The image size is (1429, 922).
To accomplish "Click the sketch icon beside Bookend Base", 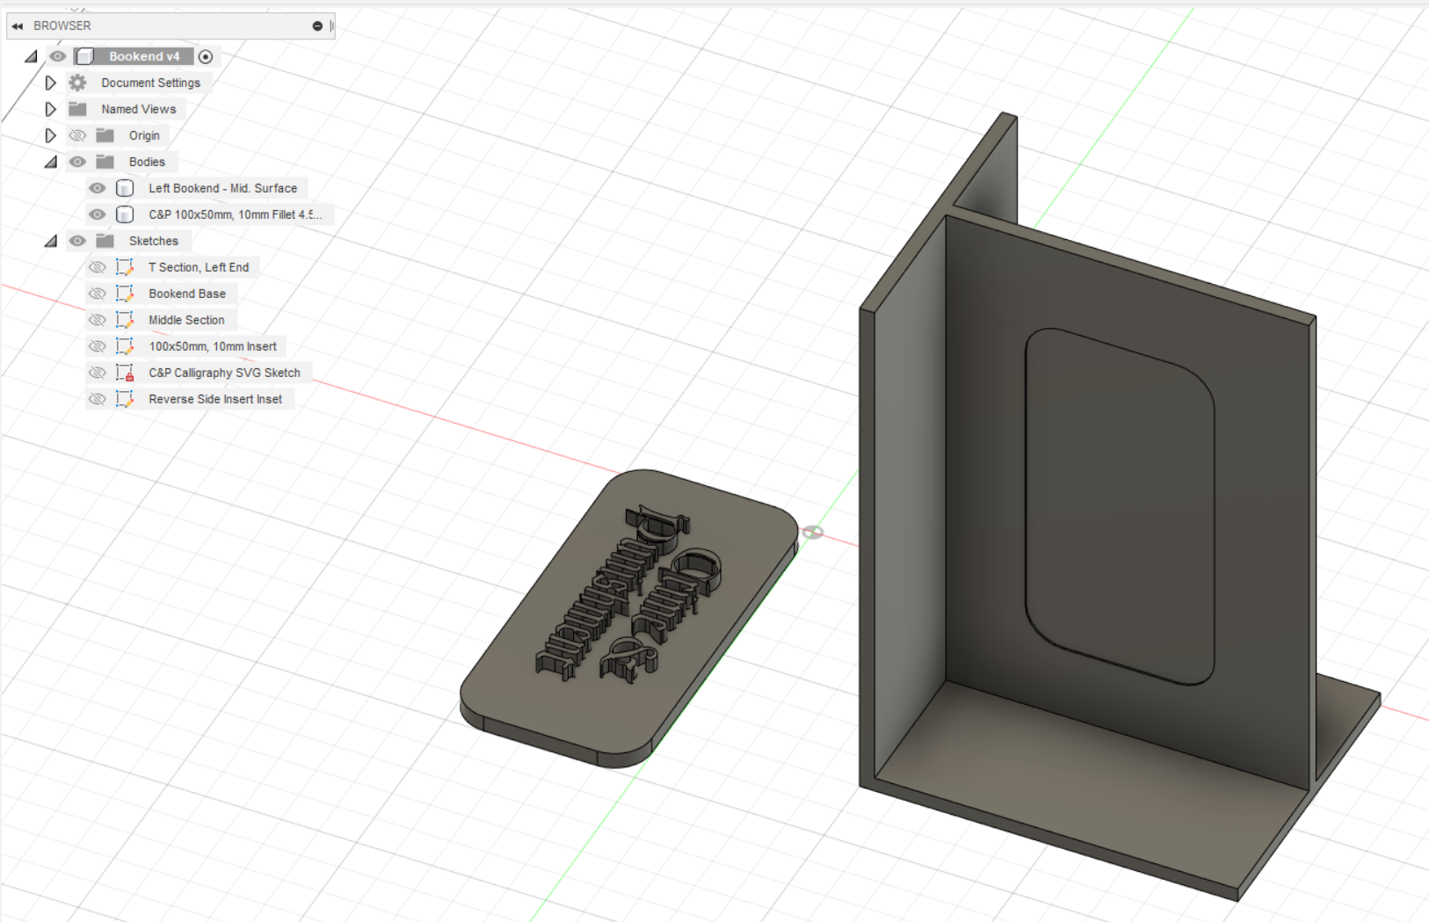I will (124, 293).
